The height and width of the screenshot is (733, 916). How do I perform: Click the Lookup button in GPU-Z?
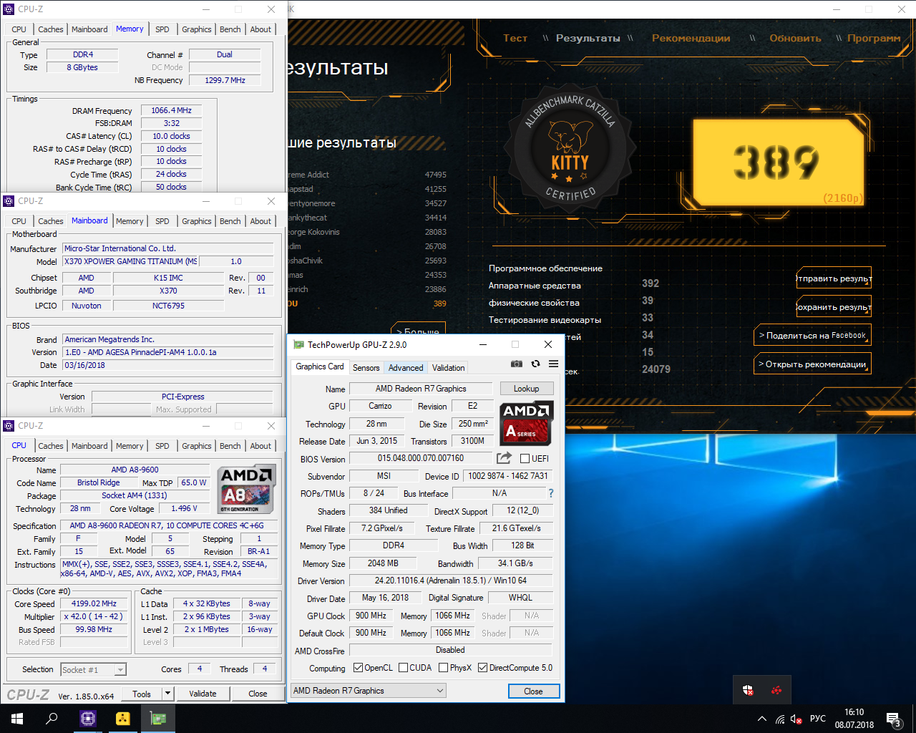pos(526,389)
